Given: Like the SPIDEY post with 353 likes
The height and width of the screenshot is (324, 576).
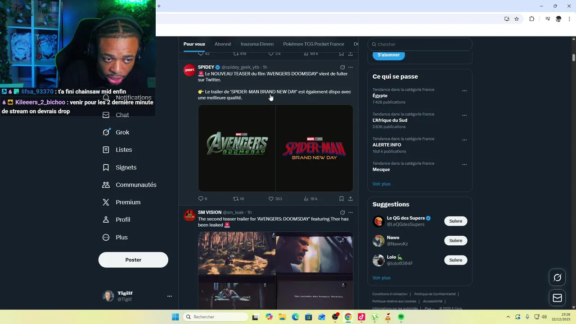Looking at the screenshot, I should coord(271,198).
